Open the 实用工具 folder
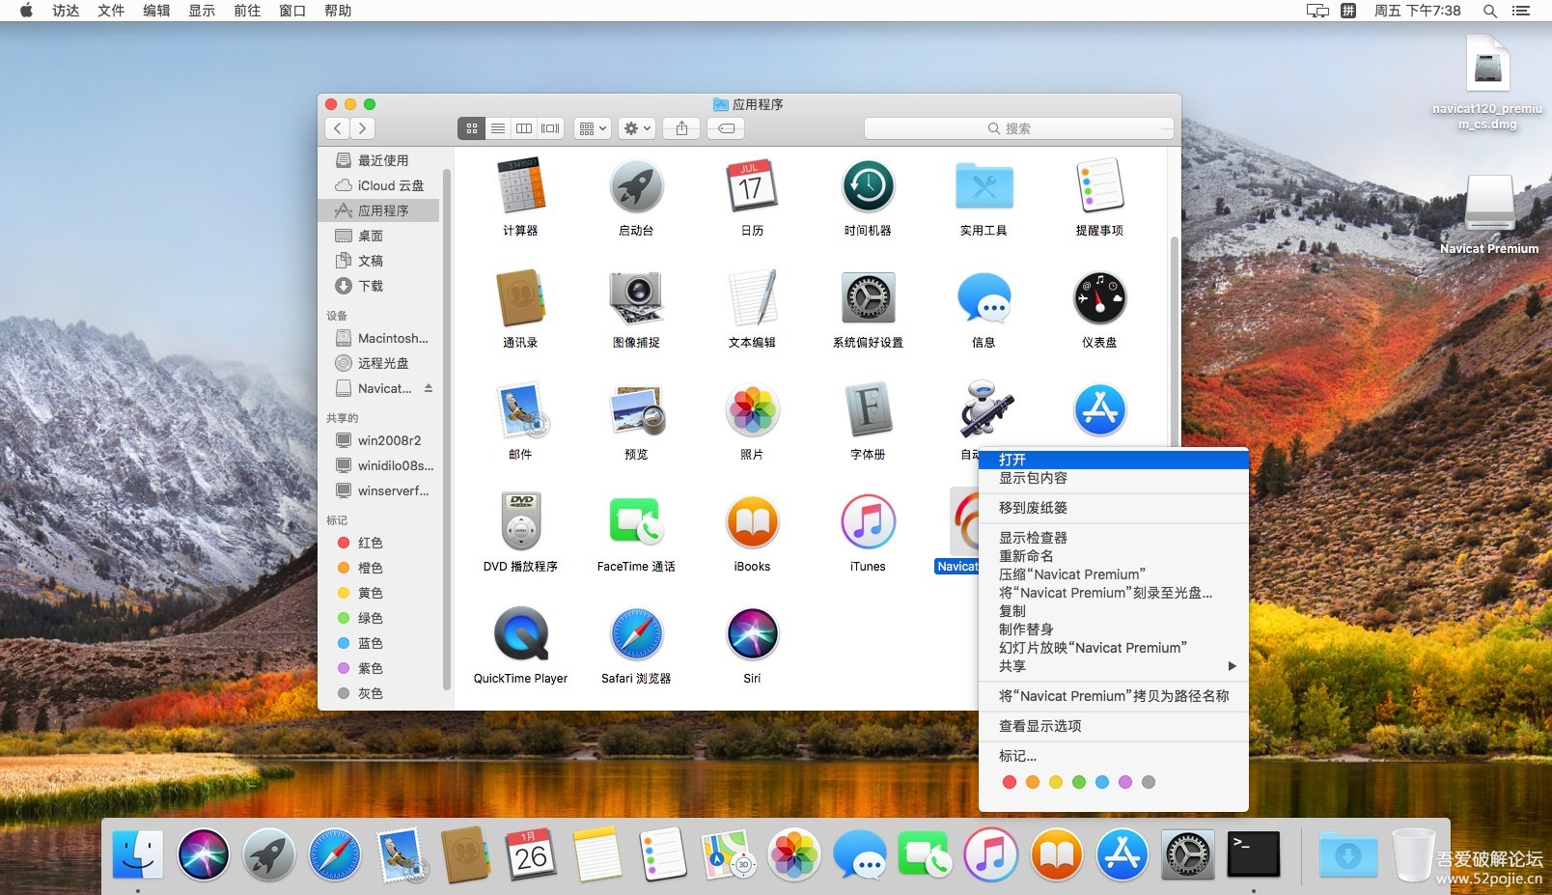1552x895 pixels. [x=984, y=185]
